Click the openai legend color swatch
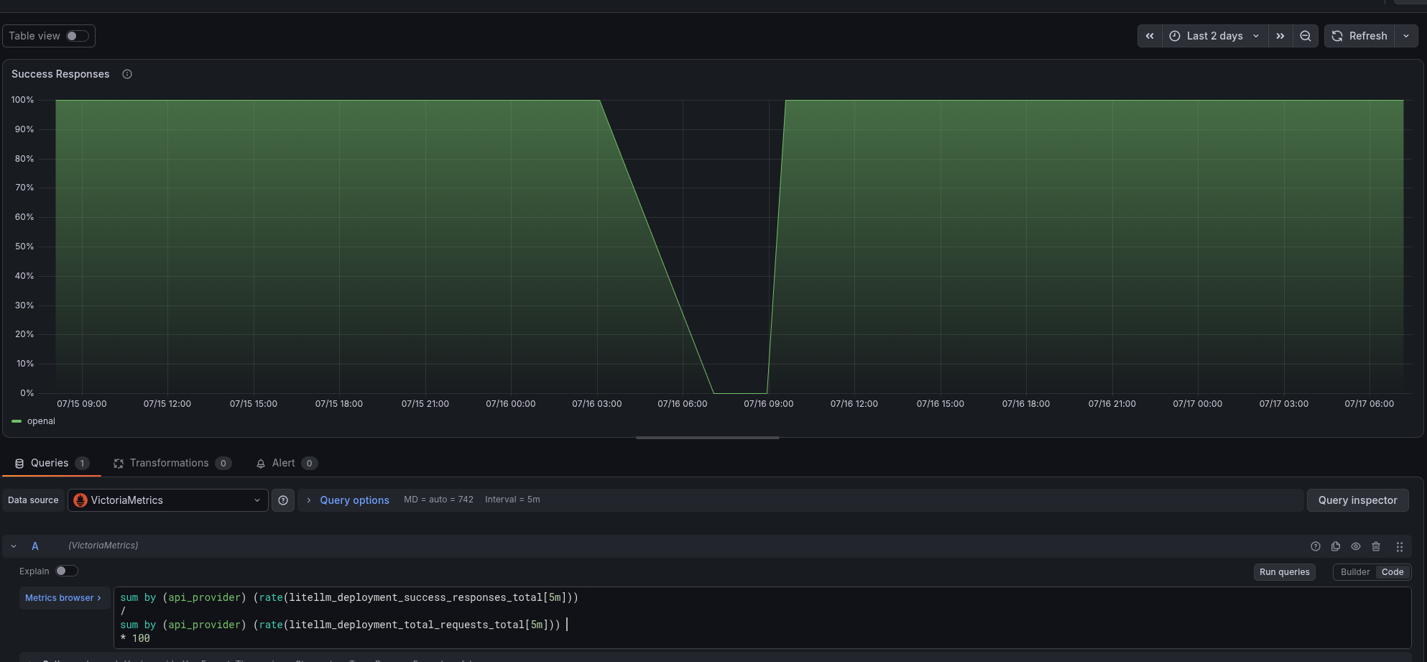This screenshot has width=1427, height=662. 17,421
